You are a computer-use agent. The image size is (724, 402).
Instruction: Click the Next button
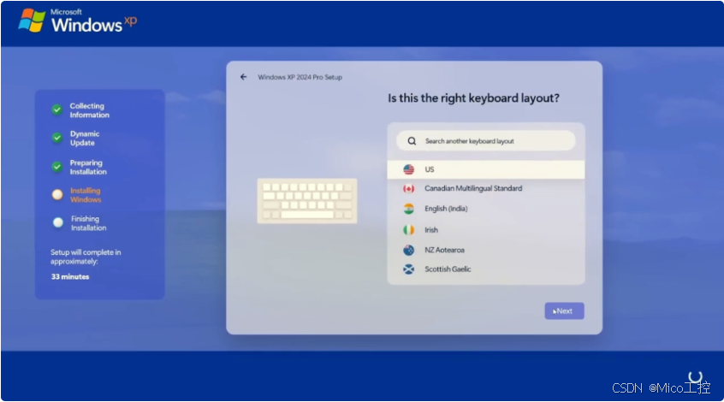click(564, 311)
